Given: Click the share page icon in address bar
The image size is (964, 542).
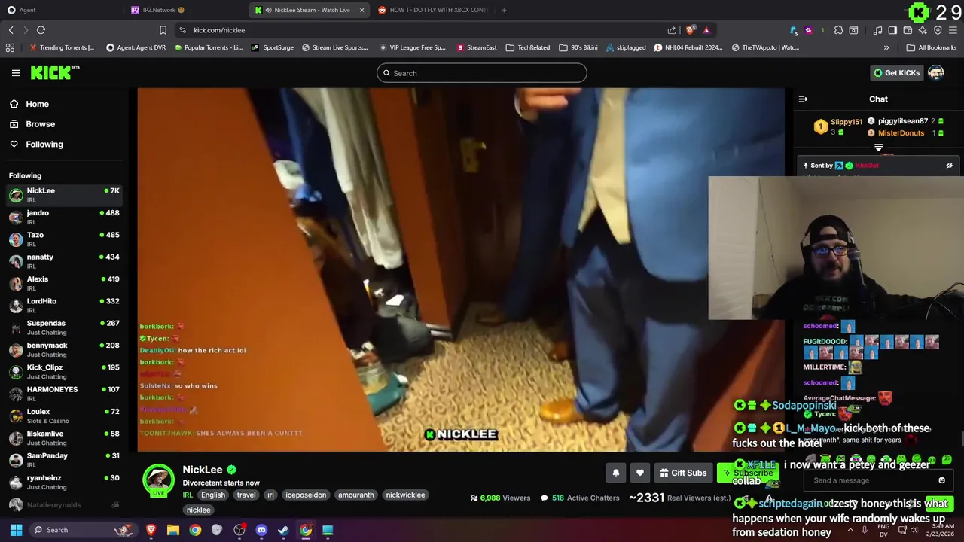Looking at the screenshot, I should [672, 30].
